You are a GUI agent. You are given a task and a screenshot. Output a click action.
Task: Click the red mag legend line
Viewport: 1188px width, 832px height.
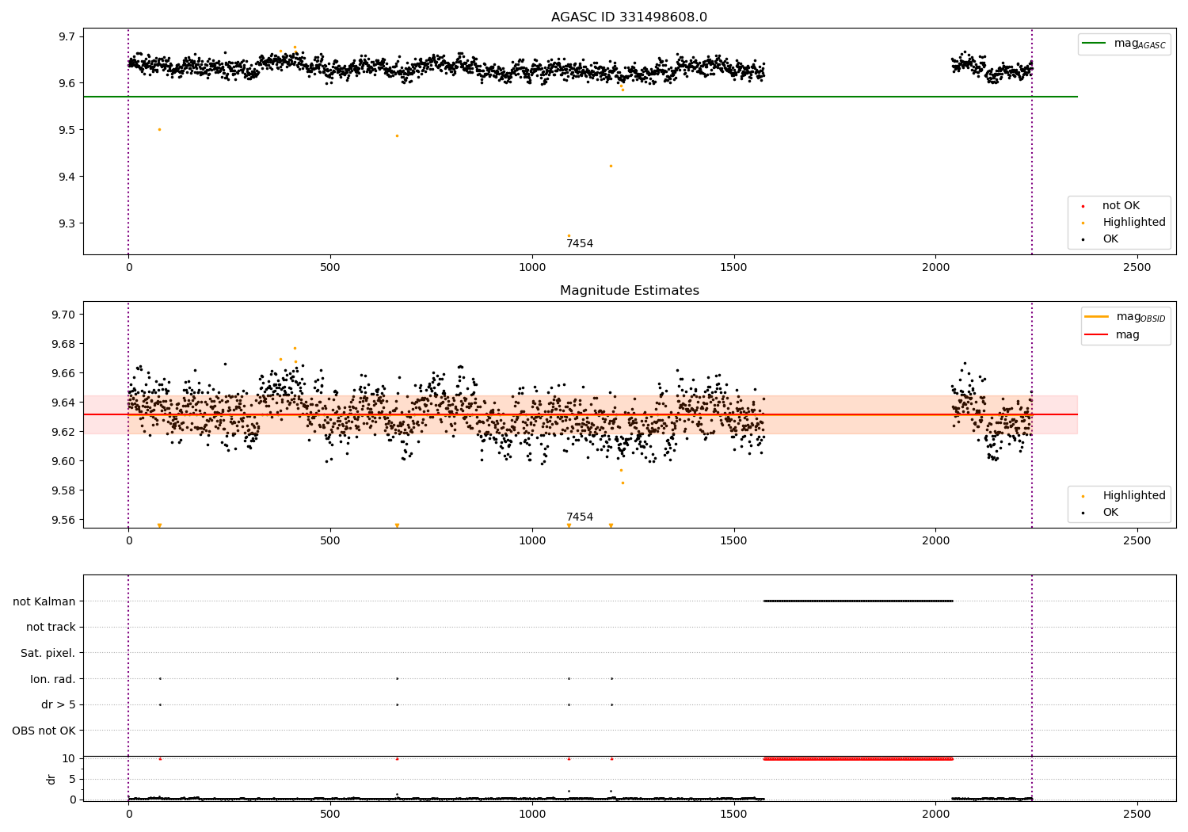pyautogui.click(x=1097, y=335)
